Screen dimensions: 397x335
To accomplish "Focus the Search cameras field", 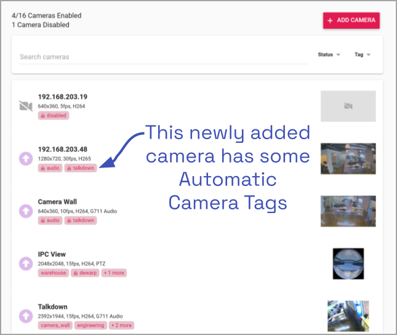I will tap(164, 57).
